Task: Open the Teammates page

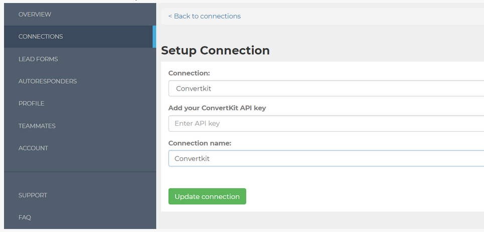Action: [x=37, y=126]
